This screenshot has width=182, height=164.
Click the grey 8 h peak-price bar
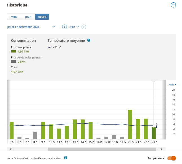[35, 135]
